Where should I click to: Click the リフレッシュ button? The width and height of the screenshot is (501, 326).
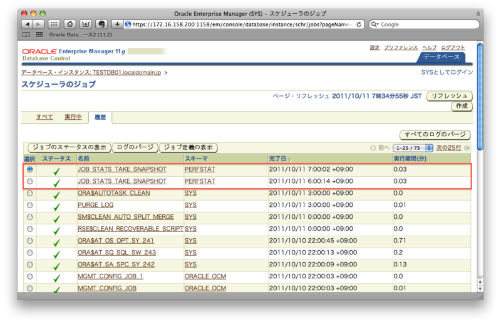[x=449, y=96]
